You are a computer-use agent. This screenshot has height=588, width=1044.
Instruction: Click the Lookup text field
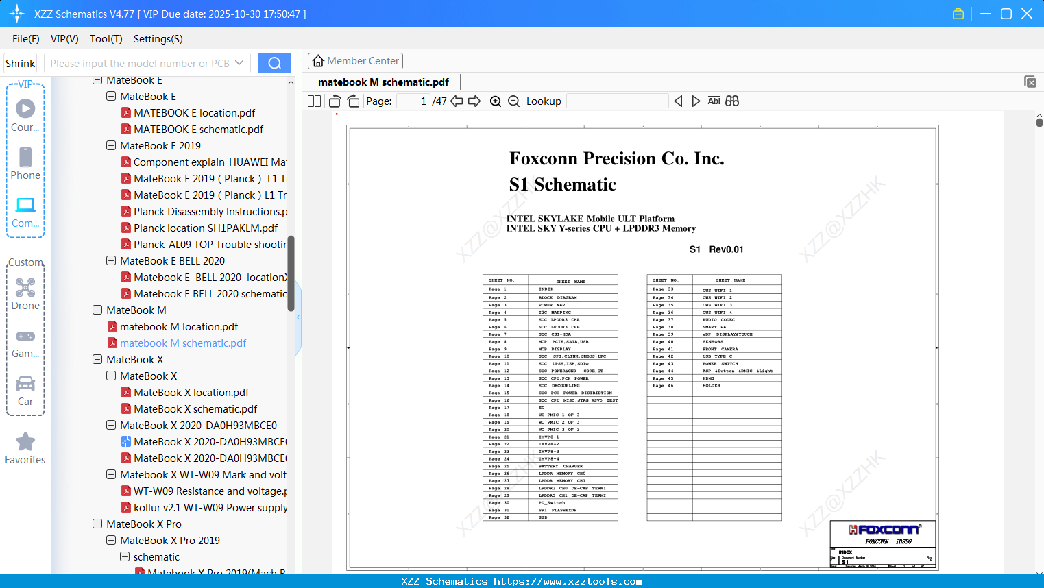tap(618, 101)
